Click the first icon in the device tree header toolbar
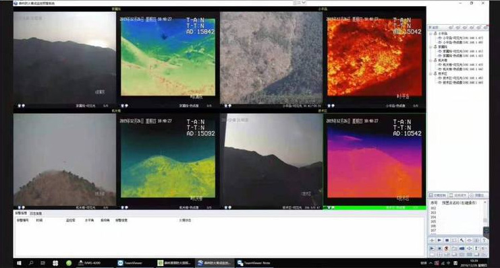500x268 pixels. click(451, 28)
